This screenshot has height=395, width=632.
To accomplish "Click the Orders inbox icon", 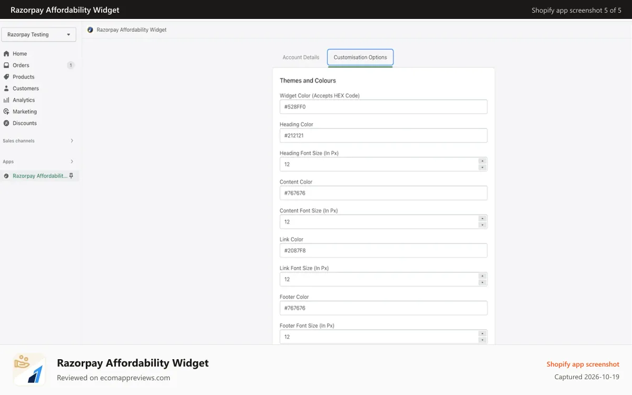I will 6,65.
